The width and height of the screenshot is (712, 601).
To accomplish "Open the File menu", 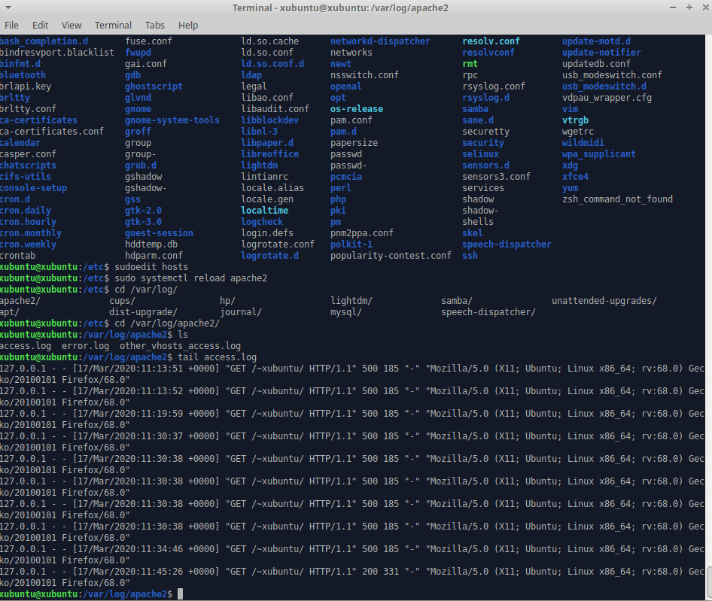I will pos(12,25).
